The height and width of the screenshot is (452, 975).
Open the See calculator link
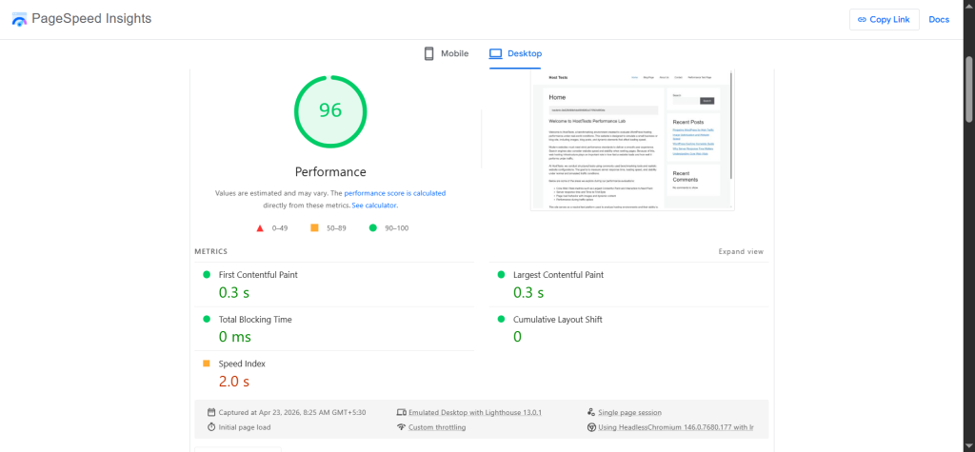[374, 206]
